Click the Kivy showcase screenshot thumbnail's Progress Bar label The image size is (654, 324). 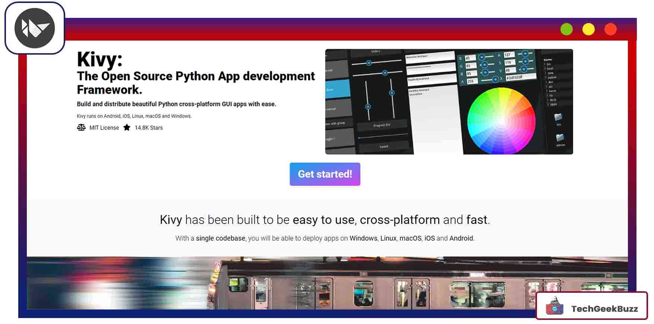(382, 125)
